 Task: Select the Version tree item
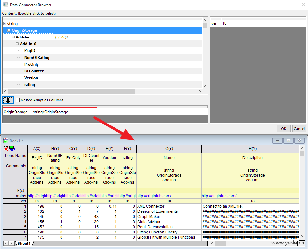point(31,78)
